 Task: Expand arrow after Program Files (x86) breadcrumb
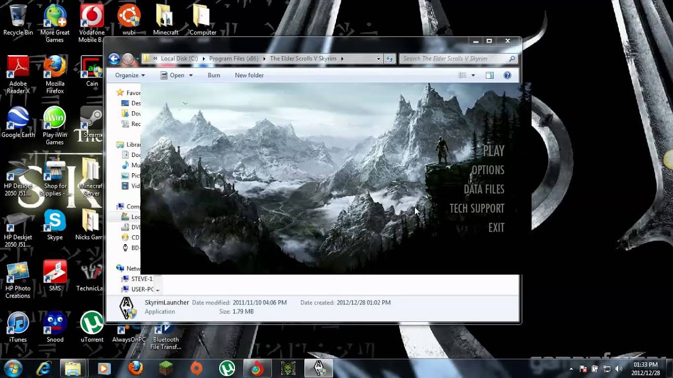point(264,59)
